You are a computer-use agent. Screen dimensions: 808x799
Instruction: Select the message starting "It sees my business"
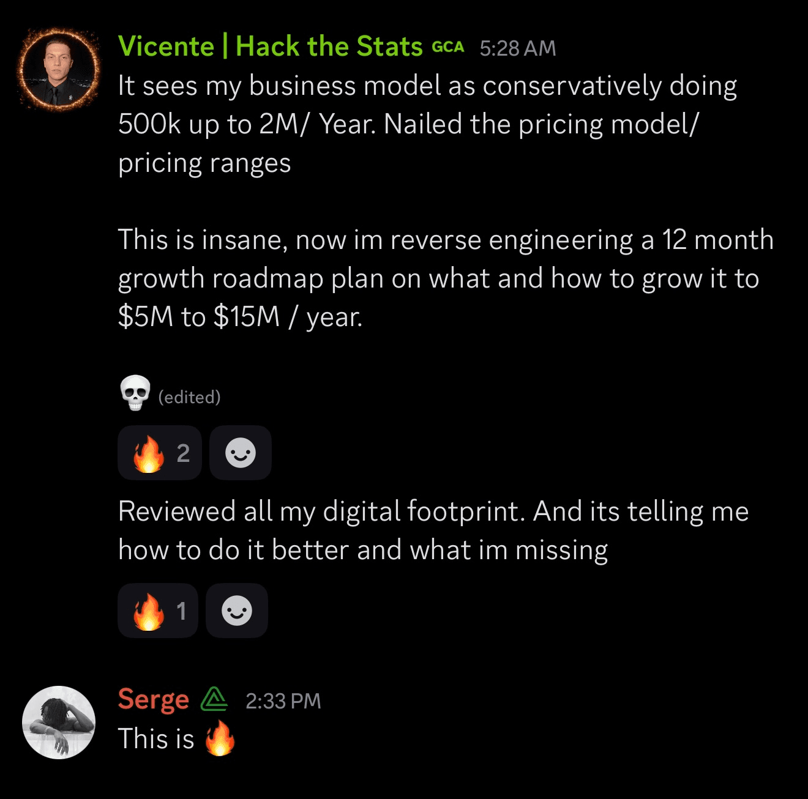coord(427,124)
